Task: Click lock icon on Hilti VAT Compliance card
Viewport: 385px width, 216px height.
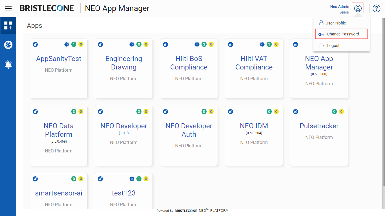Action: (231, 44)
